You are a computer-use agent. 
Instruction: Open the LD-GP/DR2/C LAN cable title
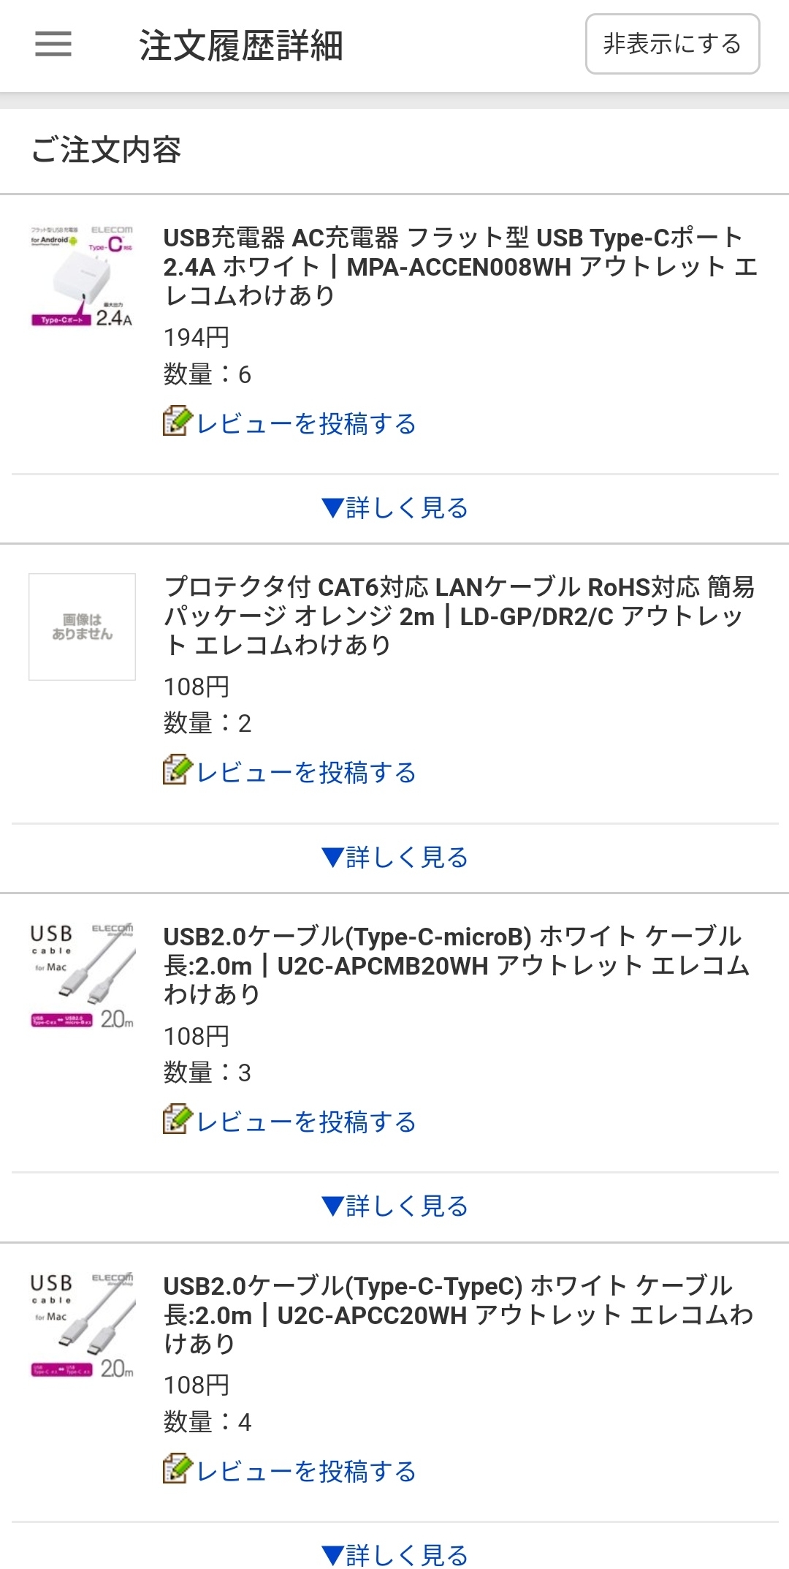460,616
